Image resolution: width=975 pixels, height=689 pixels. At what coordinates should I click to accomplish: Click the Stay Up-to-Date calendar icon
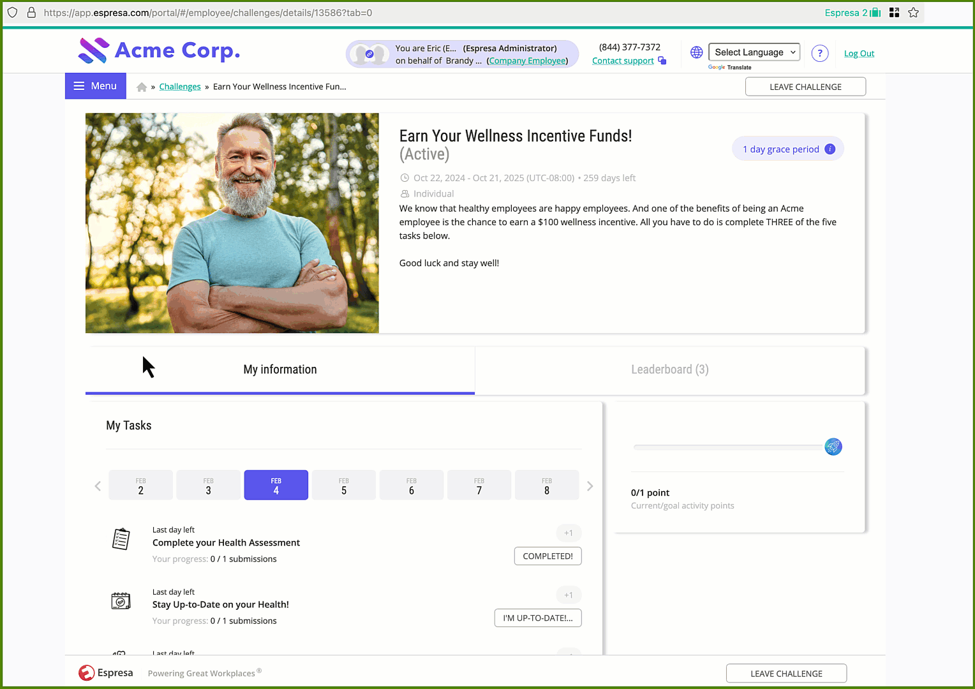tap(121, 601)
